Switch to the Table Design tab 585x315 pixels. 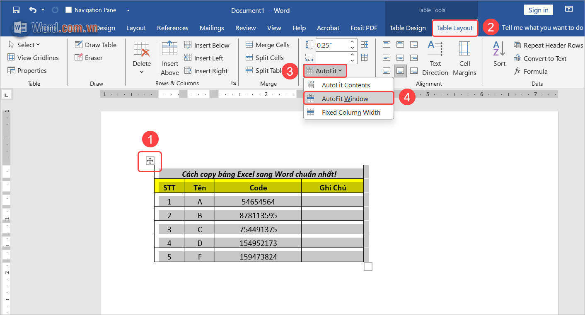point(408,28)
